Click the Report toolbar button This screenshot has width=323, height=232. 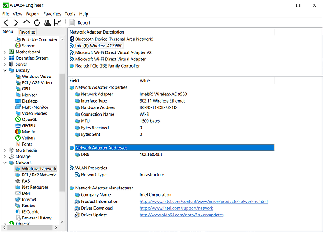click(80, 23)
